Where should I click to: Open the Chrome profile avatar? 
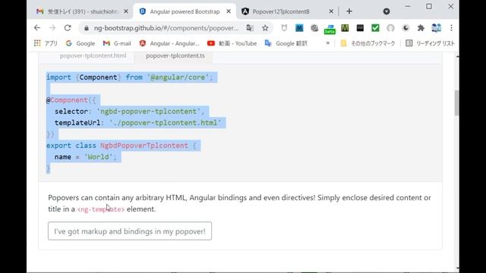tap(436, 28)
